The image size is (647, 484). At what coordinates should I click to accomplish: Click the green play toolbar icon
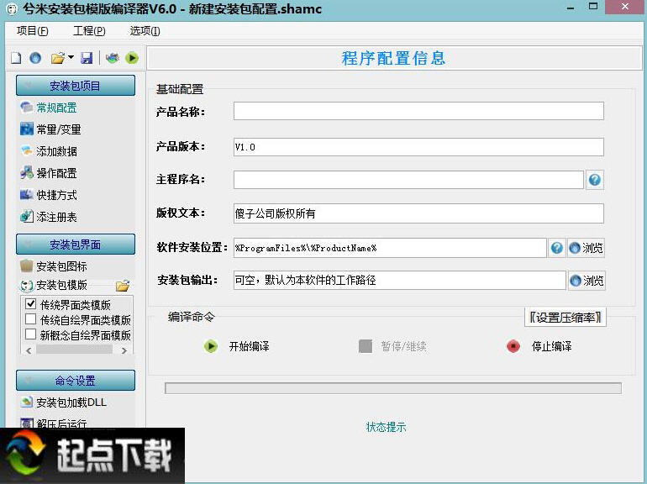click(132, 58)
